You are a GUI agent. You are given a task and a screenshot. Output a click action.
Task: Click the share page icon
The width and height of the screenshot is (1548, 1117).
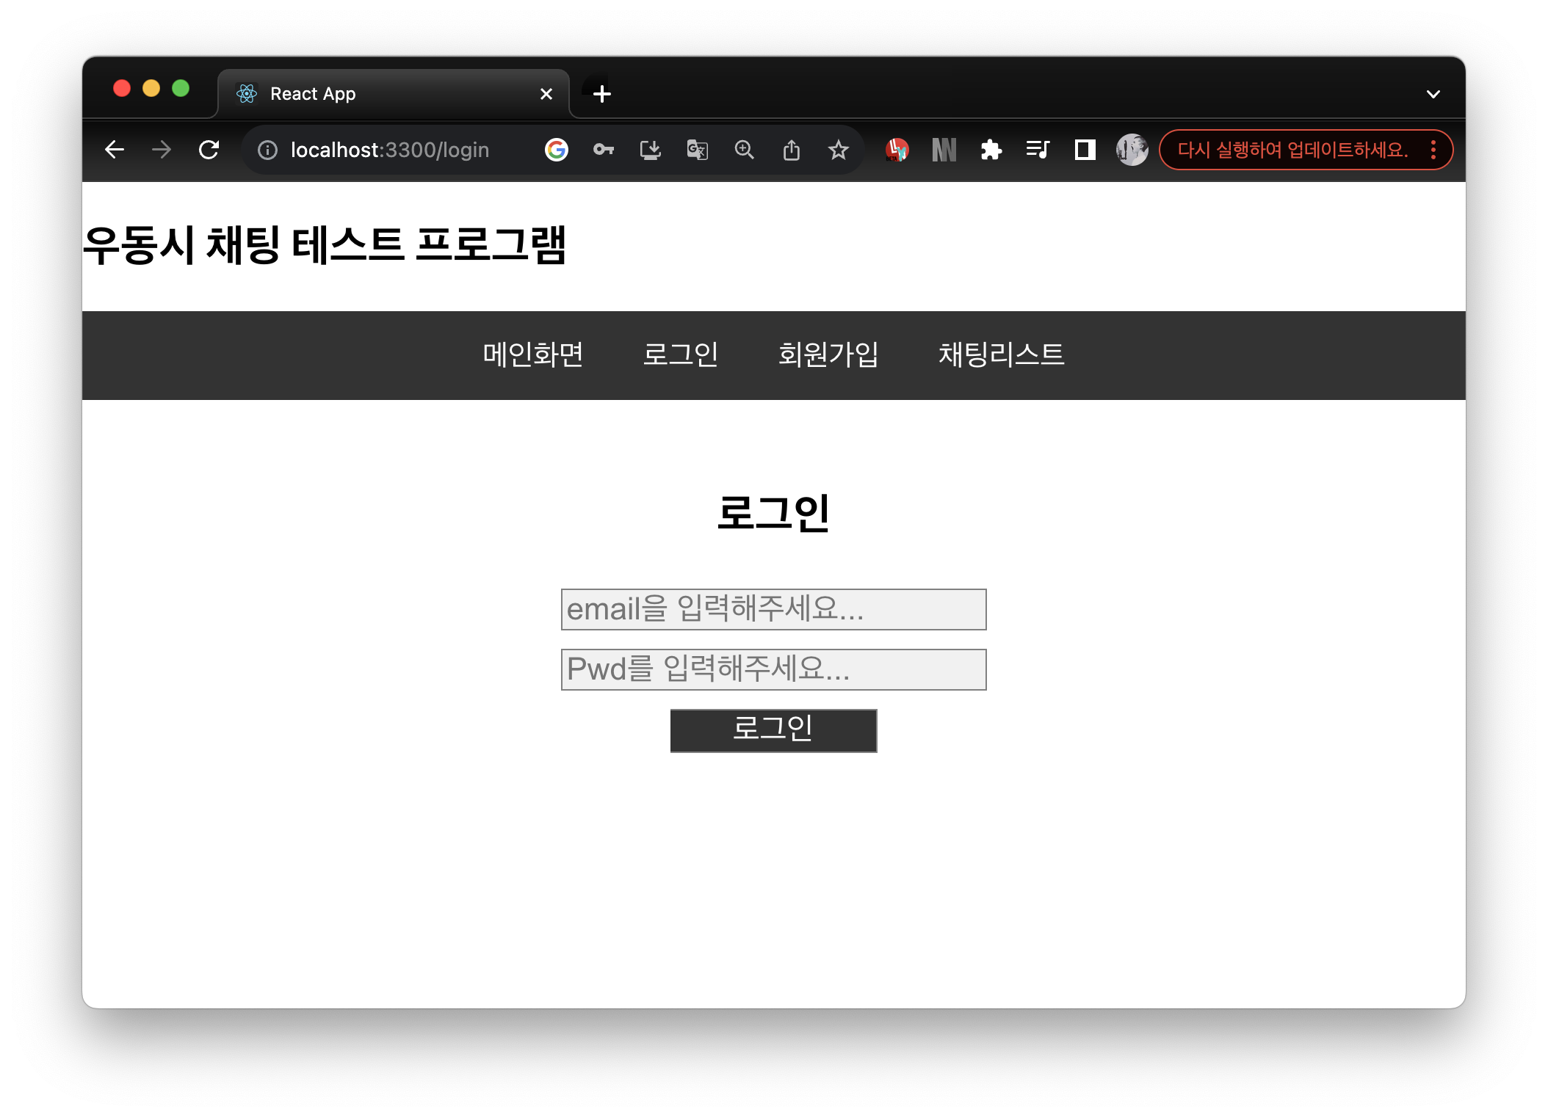tap(791, 150)
